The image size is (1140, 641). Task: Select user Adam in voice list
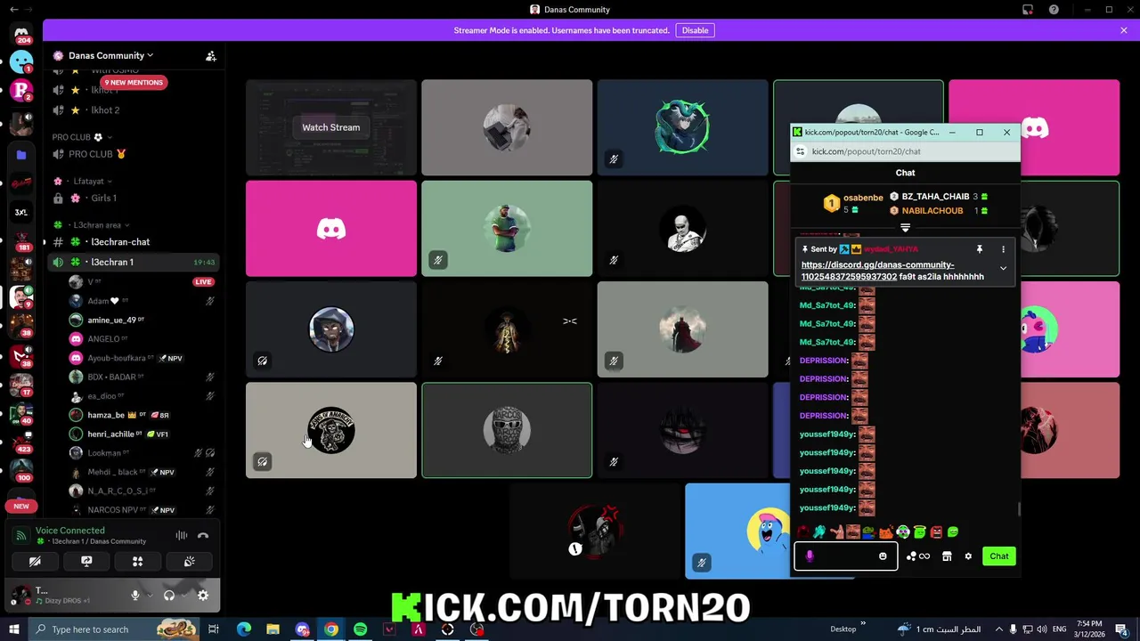[142, 301]
